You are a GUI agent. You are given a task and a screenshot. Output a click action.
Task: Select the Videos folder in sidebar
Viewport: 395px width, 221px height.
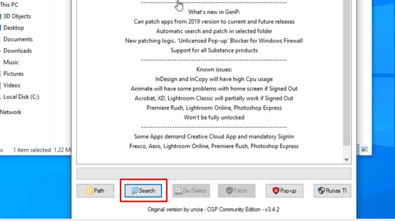[12, 85]
